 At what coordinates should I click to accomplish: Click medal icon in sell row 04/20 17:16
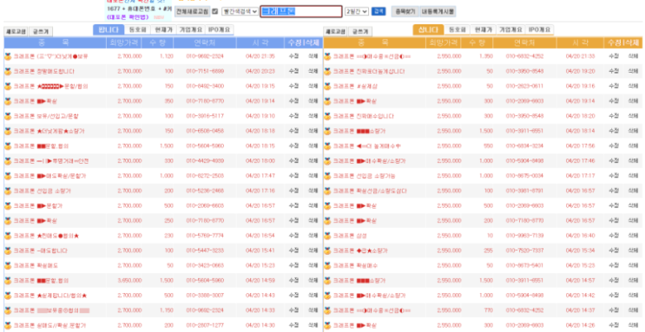[x=8, y=191]
